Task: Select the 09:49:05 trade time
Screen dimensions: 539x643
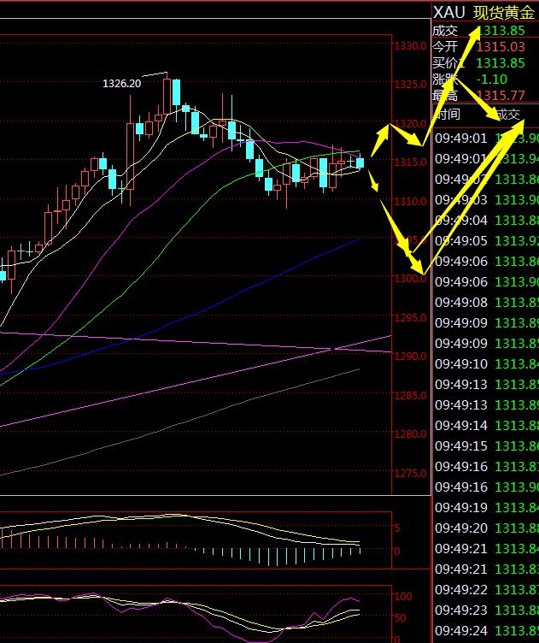Action: 461,241
